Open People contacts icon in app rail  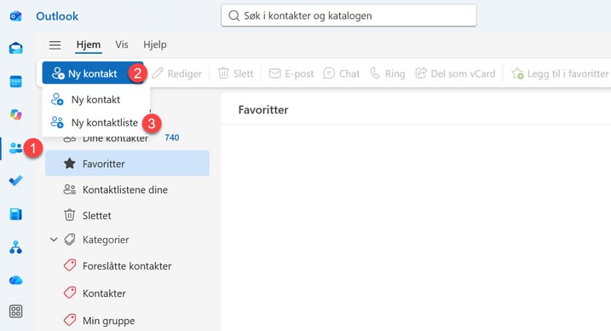pyautogui.click(x=16, y=148)
